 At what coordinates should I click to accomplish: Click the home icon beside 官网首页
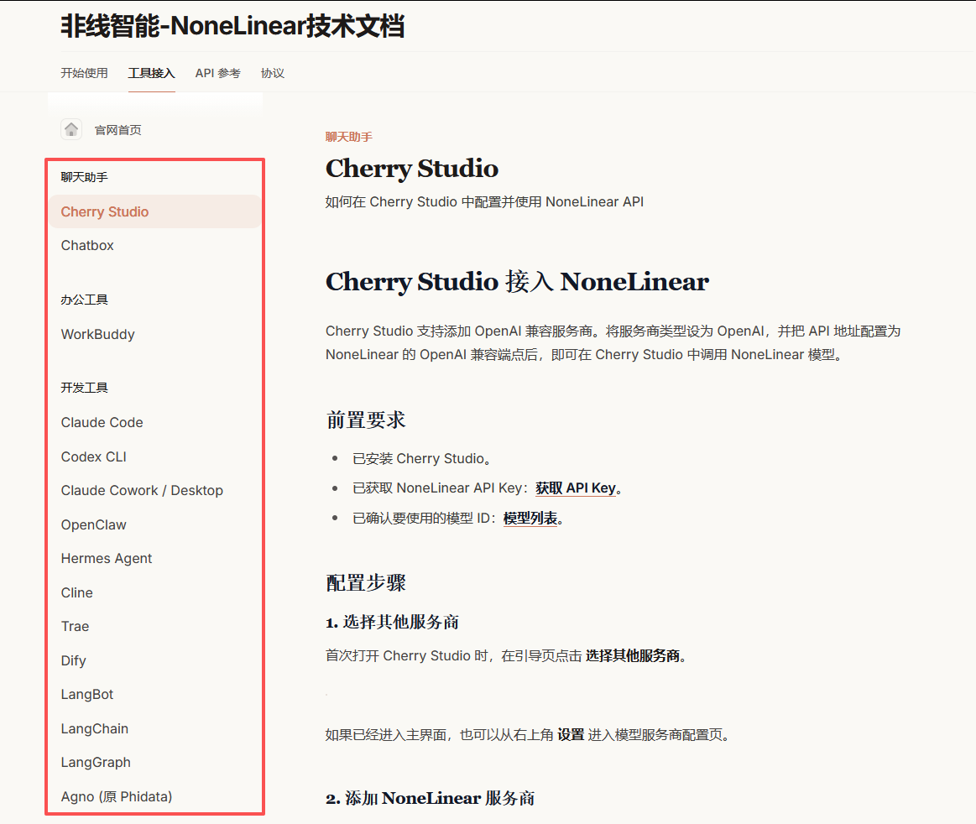click(71, 129)
